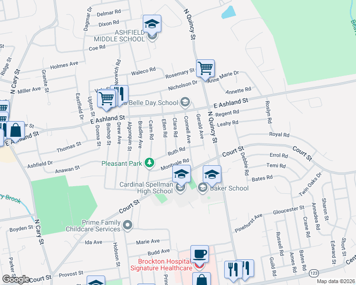Click the Brockton Hospital, Signature Healthcare label

click(x=161, y=265)
